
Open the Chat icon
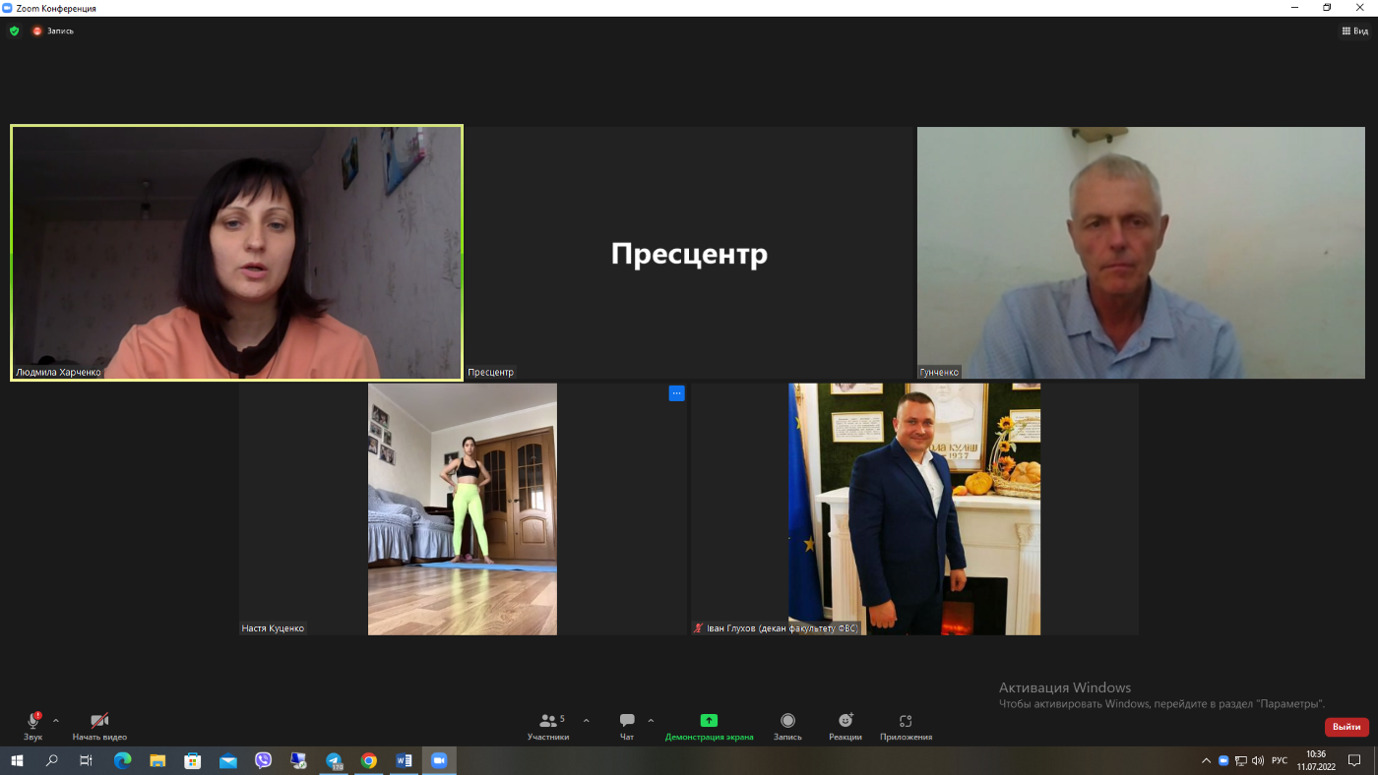pos(627,721)
